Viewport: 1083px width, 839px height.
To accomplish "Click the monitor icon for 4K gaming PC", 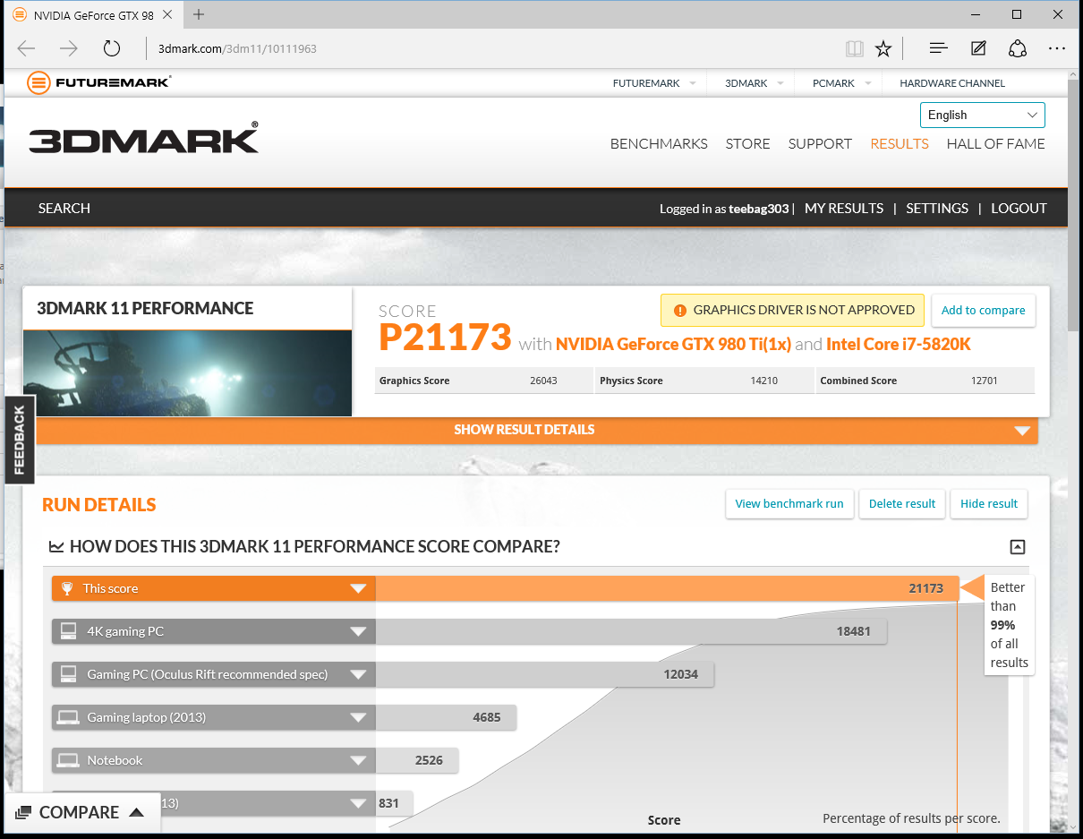I will pos(68,631).
